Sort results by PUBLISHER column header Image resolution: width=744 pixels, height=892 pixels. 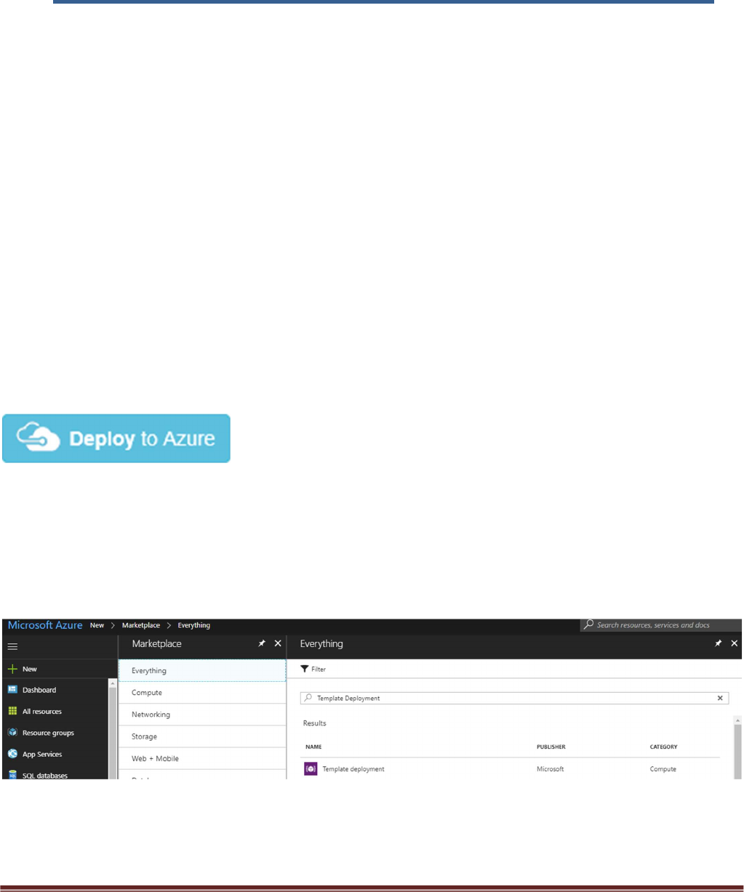pyautogui.click(x=551, y=747)
